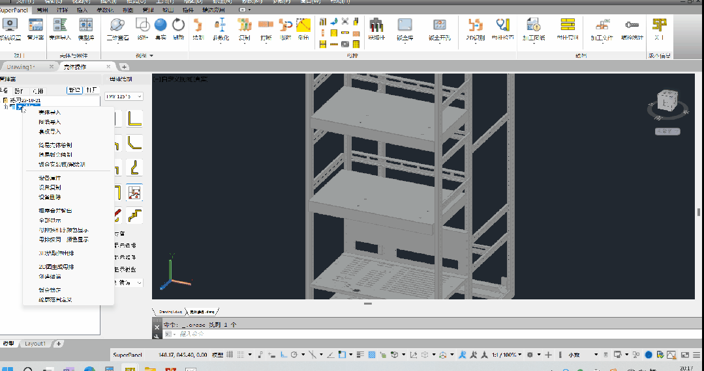Click the stepped busbar shape icon
The width and height of the screenshot is (704, 371).
pyautogui.click(x=134, y=215)
